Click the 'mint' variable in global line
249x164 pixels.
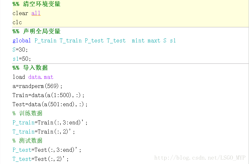(138, 41)
